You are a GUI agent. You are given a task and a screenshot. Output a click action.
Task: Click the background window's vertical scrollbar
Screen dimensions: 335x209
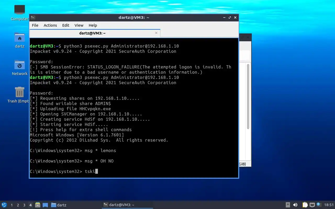(x=248, y=97)
